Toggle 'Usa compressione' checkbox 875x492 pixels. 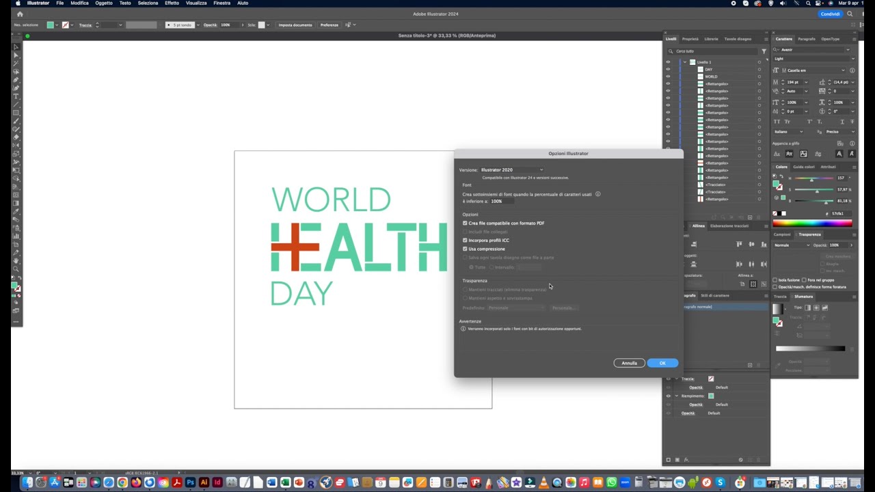[465, 249]
